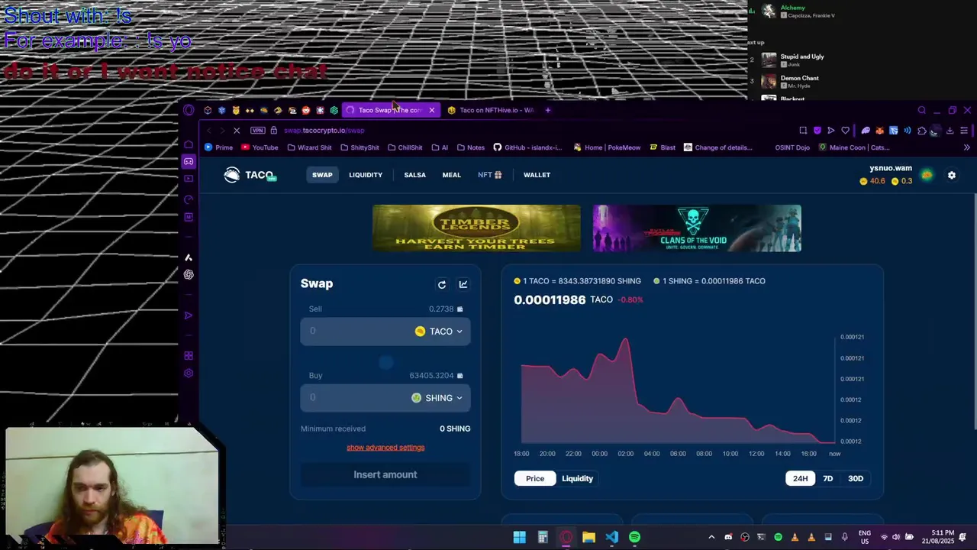Open the SHING buy token dropdown
The width and height of the screenshot is (977, 550).
pyautogui.click(x=437, y=398)
